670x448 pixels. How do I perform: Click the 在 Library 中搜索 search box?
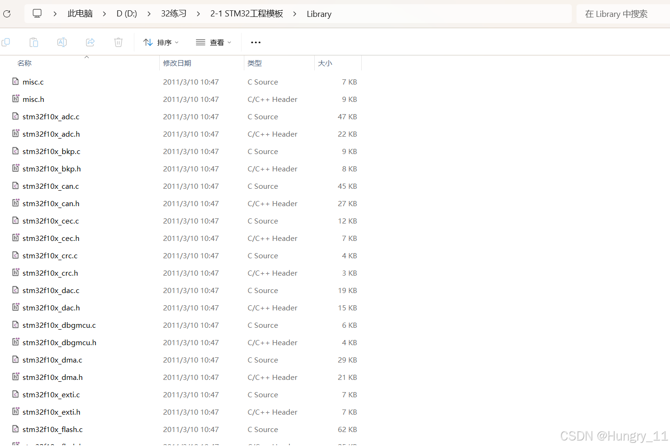623,14
